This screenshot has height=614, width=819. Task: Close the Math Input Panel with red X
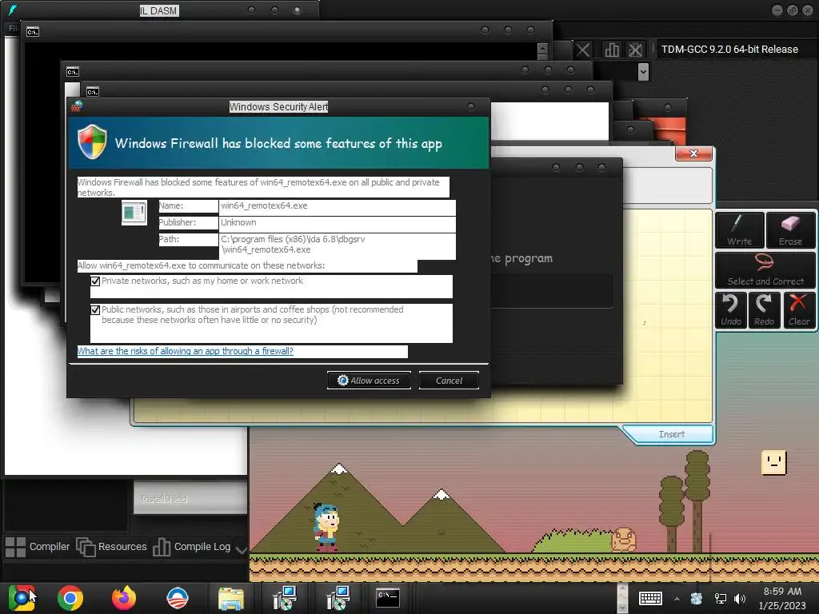coord(693,153)
